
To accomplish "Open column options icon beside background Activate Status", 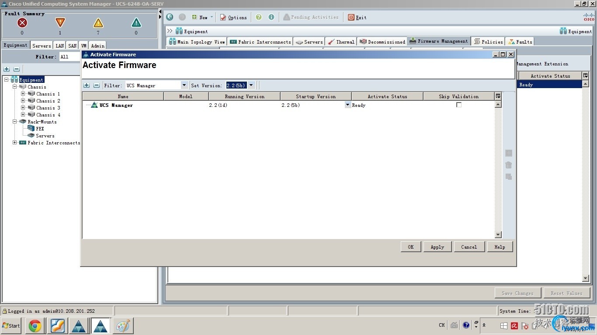I will tap(586, 75).
